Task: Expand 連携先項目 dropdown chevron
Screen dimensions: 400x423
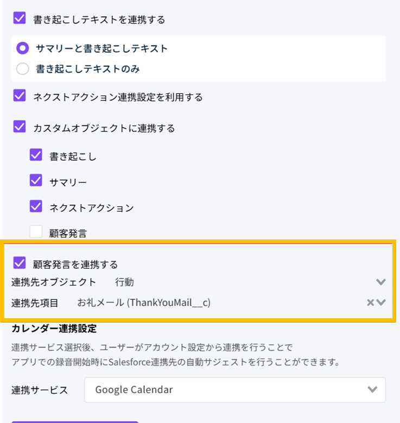Action: click(381, 302)
